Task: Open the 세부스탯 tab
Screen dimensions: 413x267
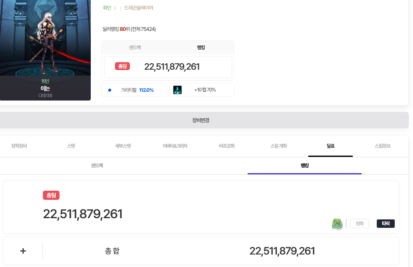Action: tap(123, 146)
